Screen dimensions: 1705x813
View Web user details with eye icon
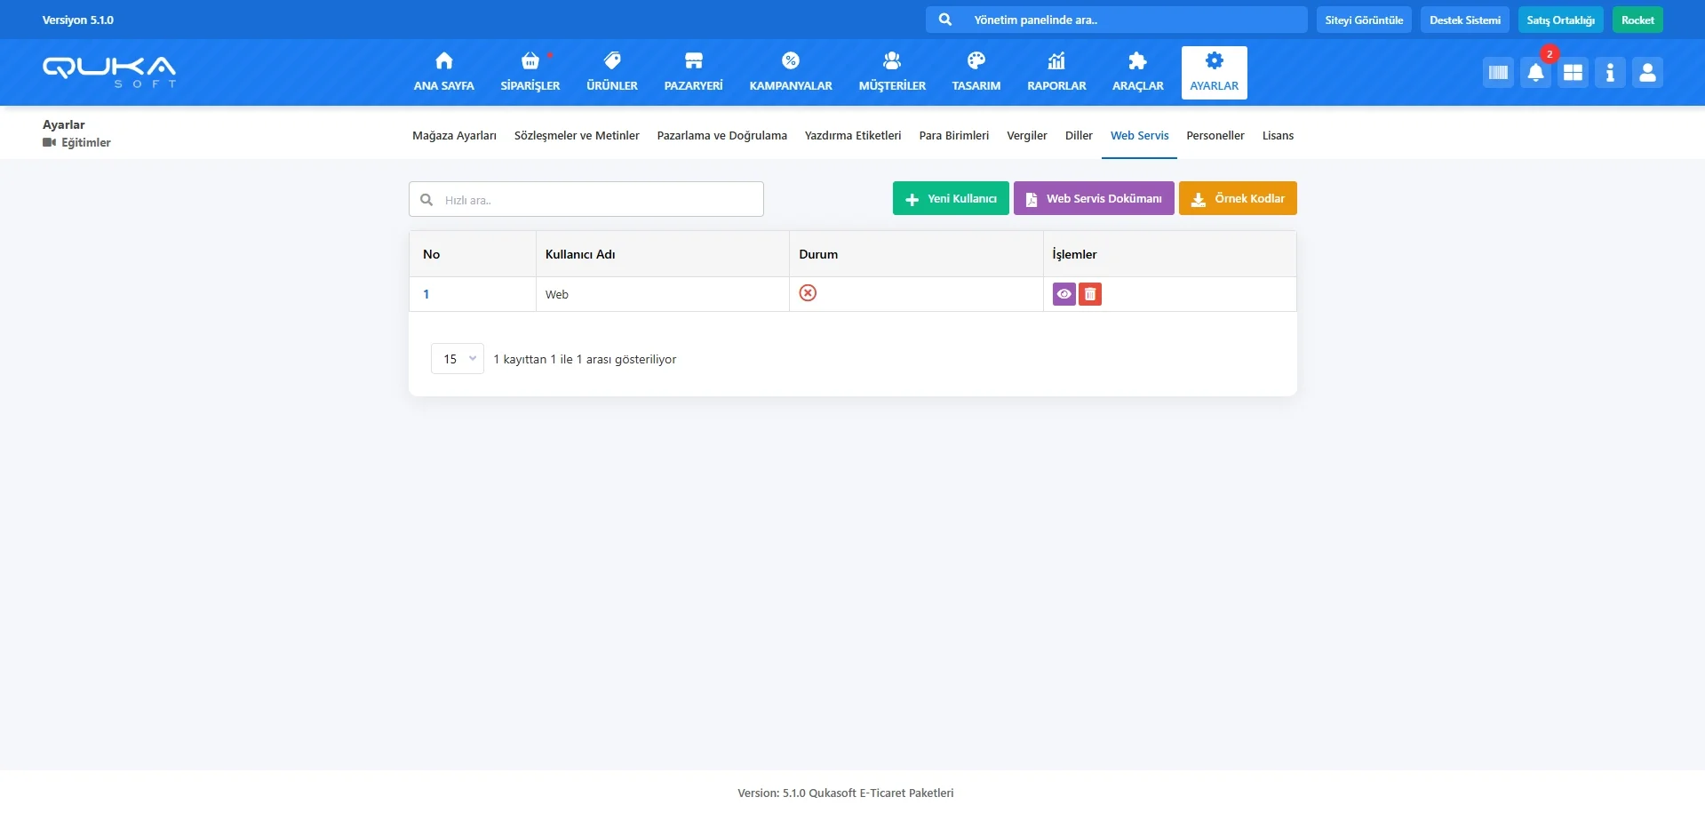(1064, 294)
